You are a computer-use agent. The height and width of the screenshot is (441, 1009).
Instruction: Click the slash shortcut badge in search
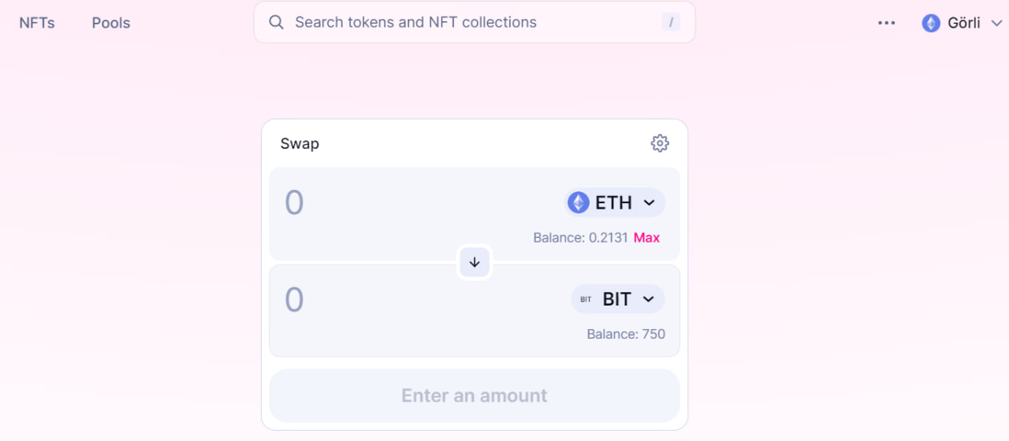pyautogui.click(x=671, y=22)
